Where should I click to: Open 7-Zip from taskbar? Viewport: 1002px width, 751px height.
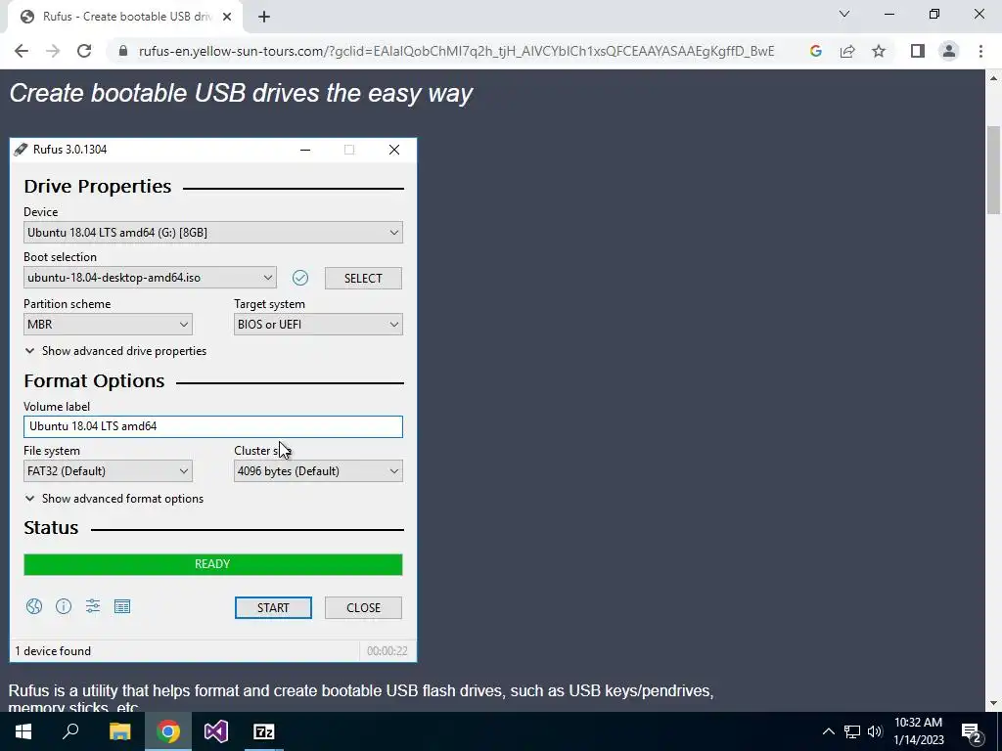264,731
